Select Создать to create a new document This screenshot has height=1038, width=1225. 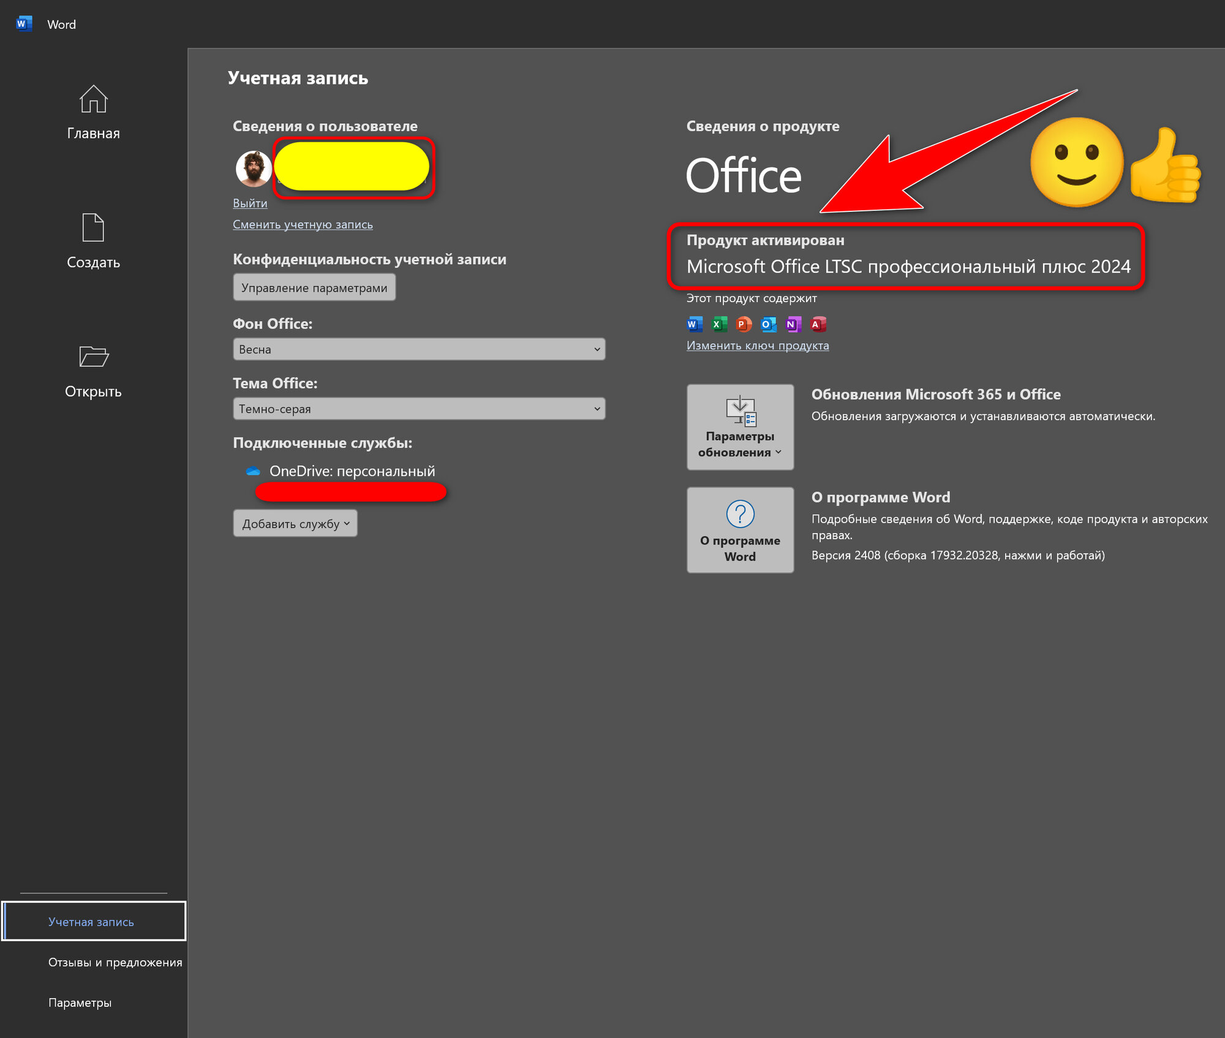(x=94, y=242)
